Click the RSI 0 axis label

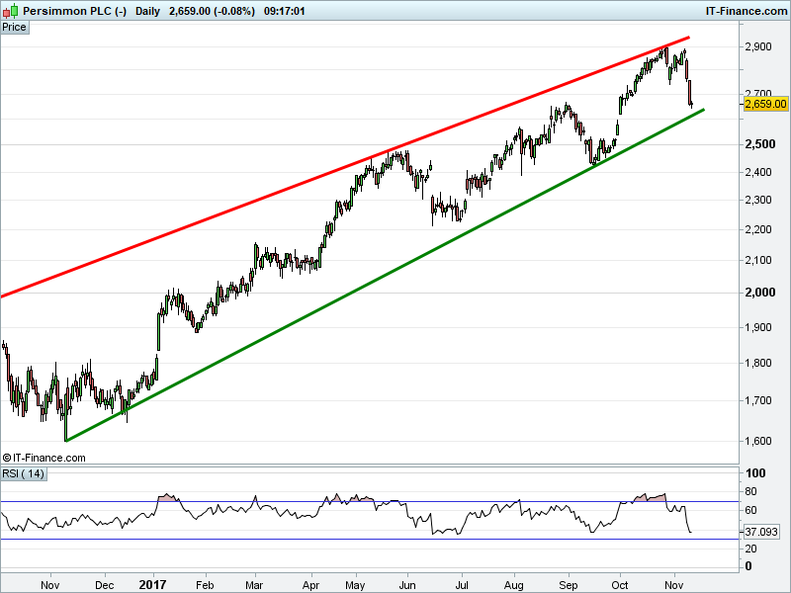click(748, 566)
